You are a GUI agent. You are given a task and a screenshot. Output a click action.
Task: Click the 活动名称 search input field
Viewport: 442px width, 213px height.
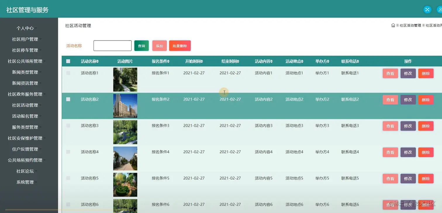coord(112,45)
